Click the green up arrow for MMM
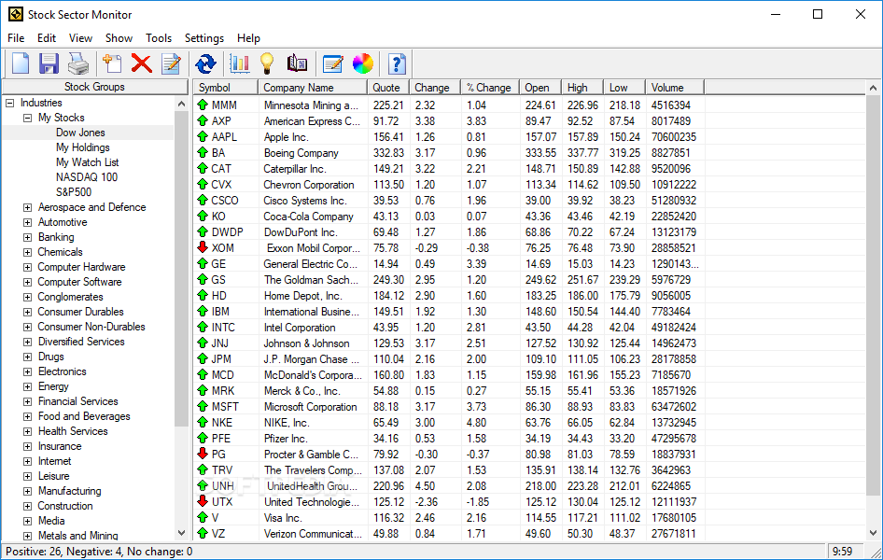The image size is (883, 560). pyautogui.click(x=203, y=105)
